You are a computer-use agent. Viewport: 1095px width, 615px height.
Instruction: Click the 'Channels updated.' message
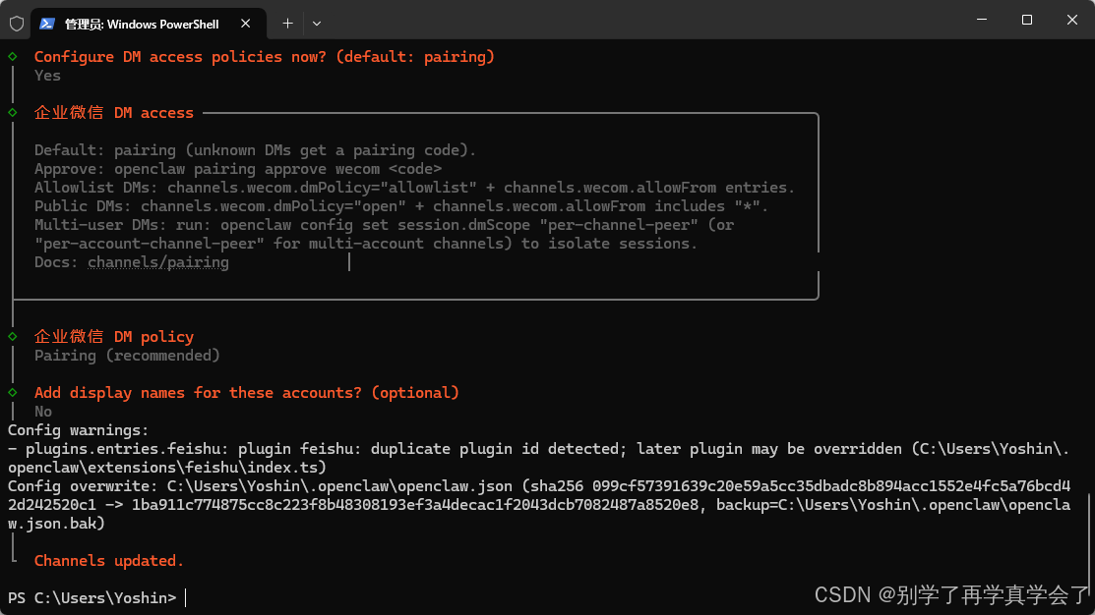(x=109, y=561)
